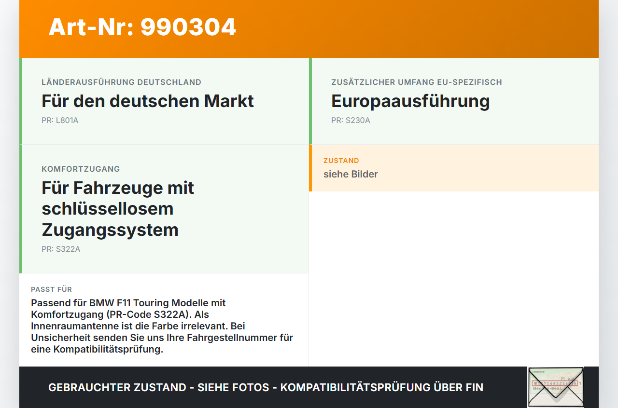Click the Zustand panel header
618x408 pixels.
click(341, 160)
